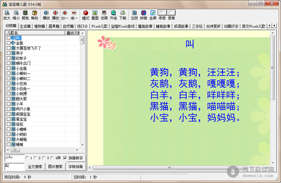Open the 颜色 color settings icon
The image size is (281, 183).
[x=25, y=13]
